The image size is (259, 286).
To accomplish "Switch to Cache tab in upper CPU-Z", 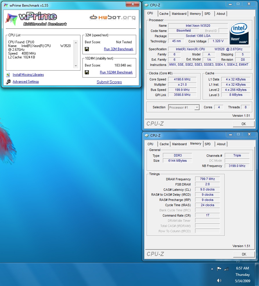I will [164, 14].
